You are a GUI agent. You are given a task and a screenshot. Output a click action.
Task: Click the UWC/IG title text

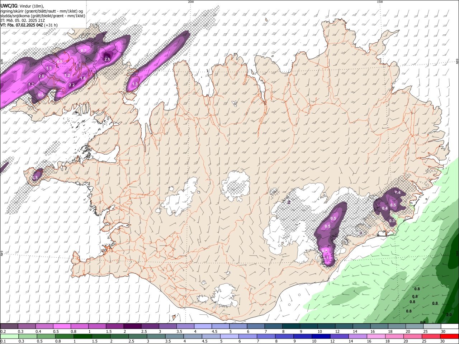[x=8, y=6]
